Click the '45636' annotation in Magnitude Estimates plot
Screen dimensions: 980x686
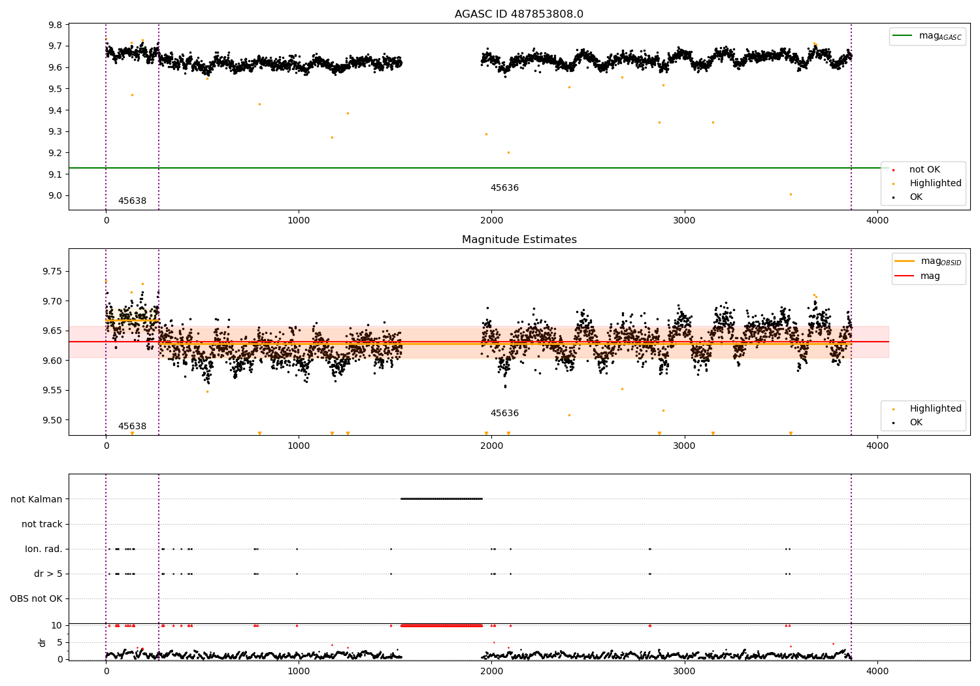click(x=504, y=413)
